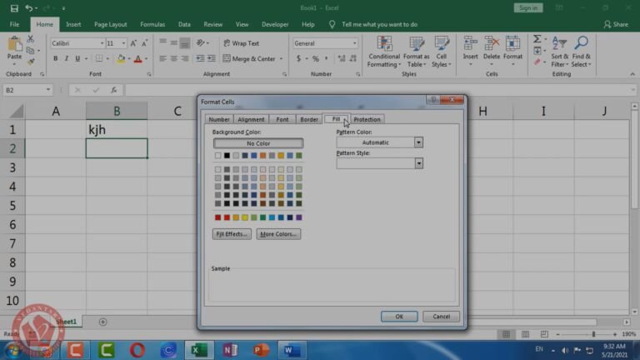Open the Calibri font name dropdown
This screenshot has width=640, height=360.
point(102,43)
